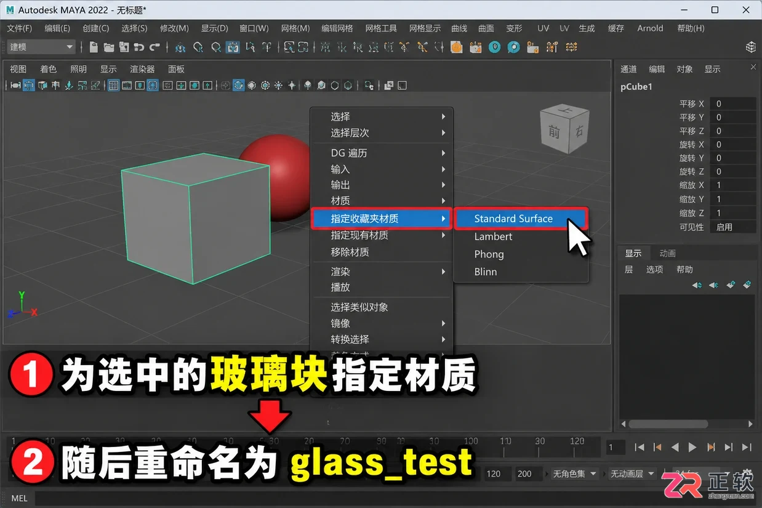Click the New Scene icon
Image resolution: width=762 pixels, height=508 pixels.
[x=94, y=47]
